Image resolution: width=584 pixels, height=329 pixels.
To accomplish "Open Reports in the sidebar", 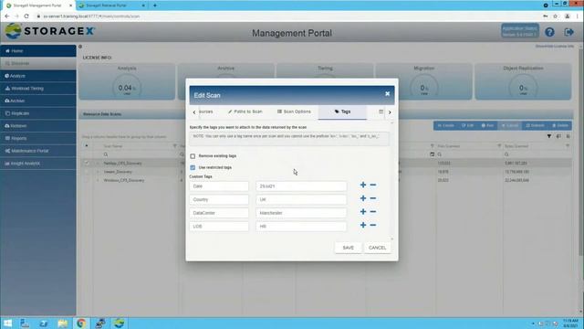I will pos(38,138).
